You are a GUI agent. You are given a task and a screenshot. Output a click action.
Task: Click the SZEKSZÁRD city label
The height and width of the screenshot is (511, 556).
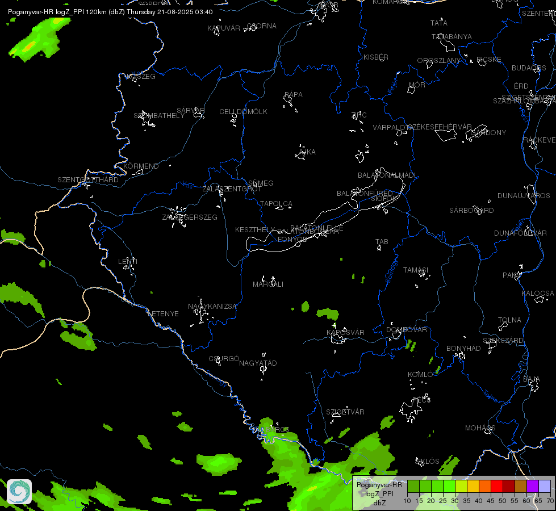click(x=503, y=341)
